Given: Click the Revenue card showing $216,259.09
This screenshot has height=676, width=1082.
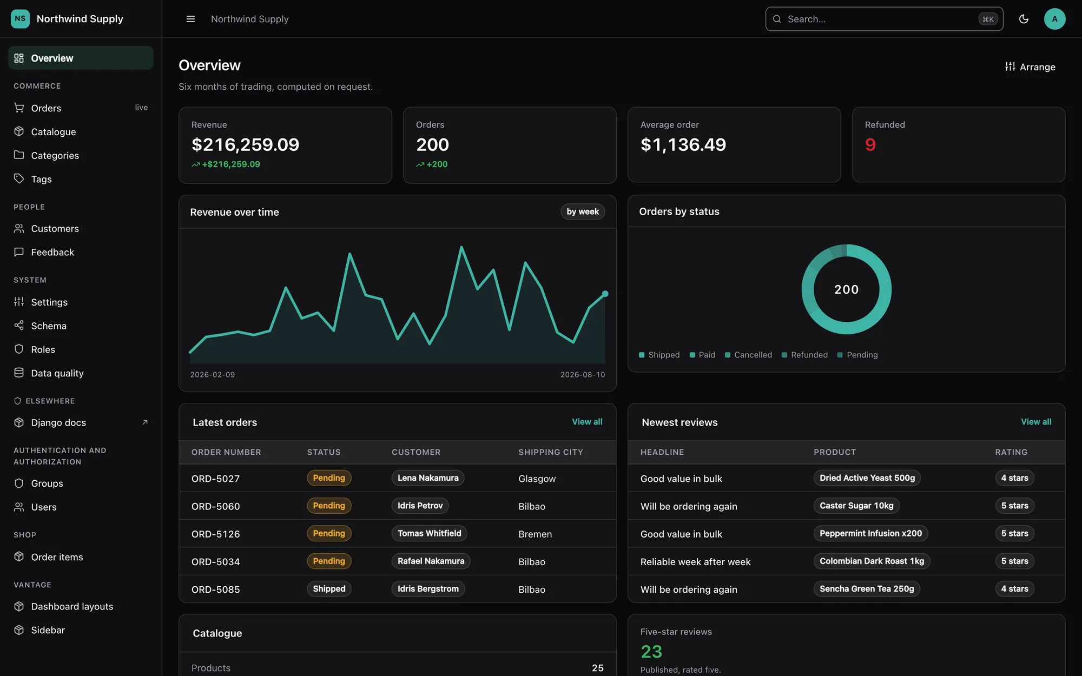Looking at the screenshot, I should coord(285,145).
